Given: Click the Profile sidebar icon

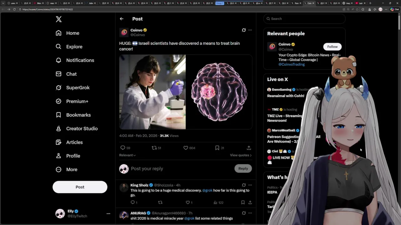Looking at the screenshot, I should (x=59, y=156).
